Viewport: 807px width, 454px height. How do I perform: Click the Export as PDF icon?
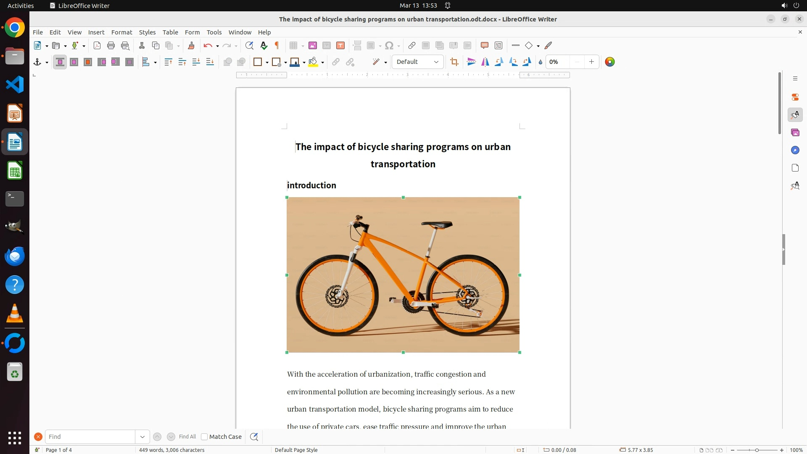point(97,46)
